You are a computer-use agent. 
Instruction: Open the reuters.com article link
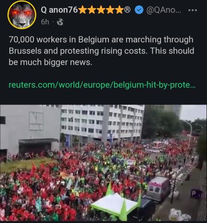[102, 85]
